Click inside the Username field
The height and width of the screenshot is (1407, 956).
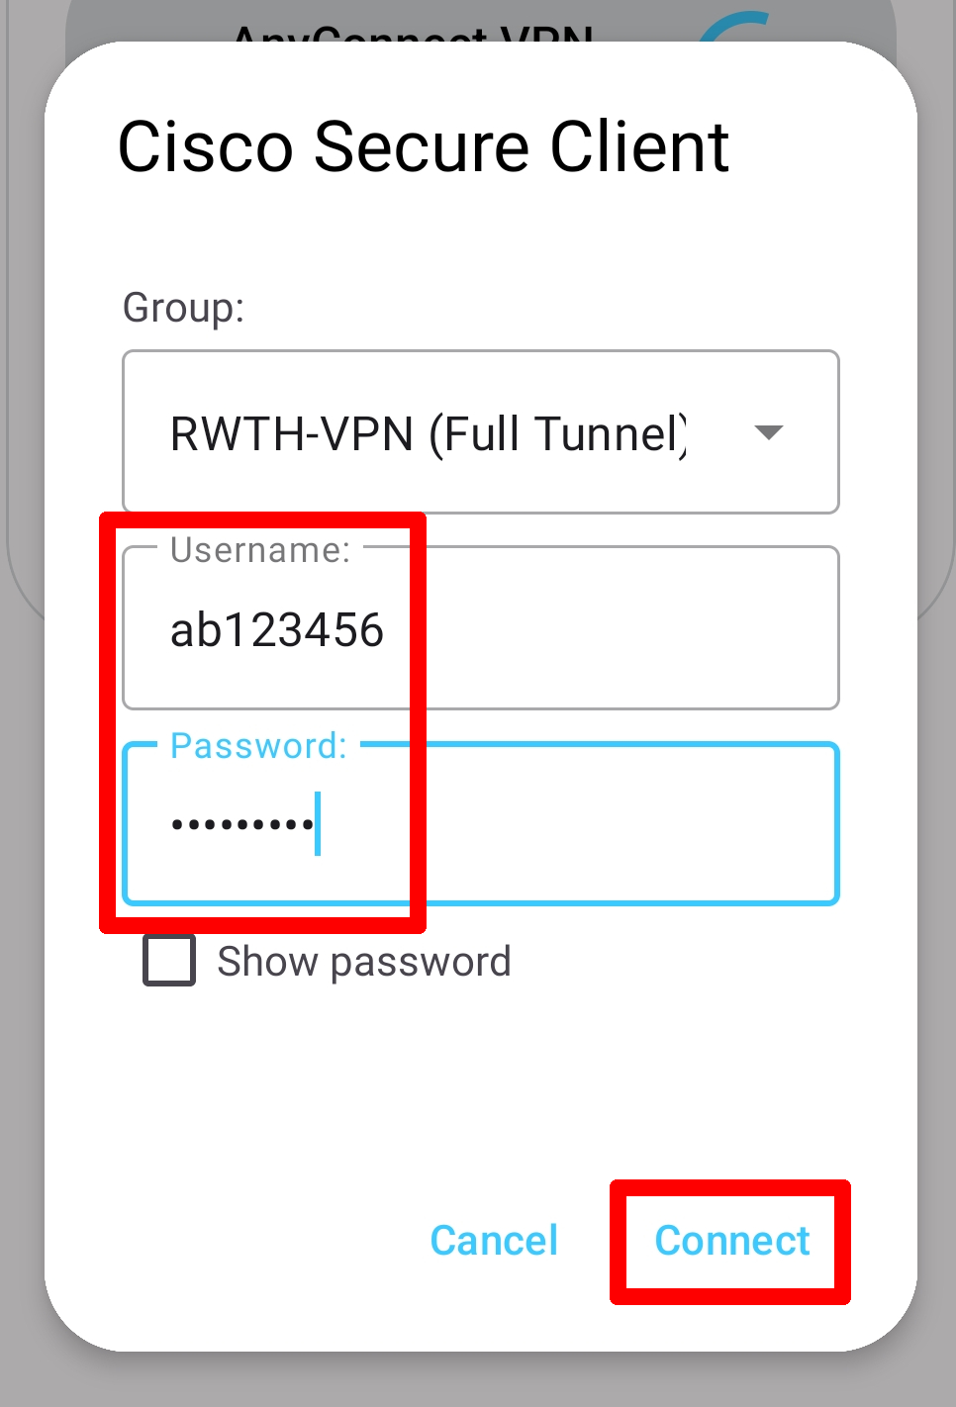[x=480, y=628]
